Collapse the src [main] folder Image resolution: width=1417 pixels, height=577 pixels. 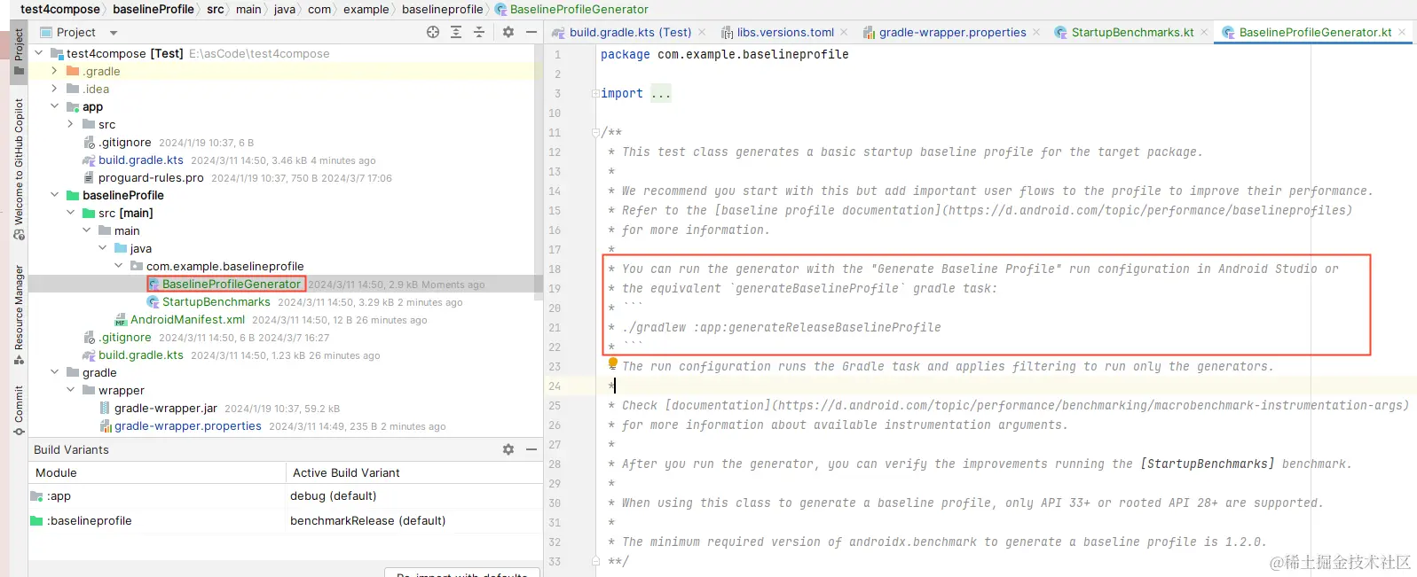(x=71, y=213)
